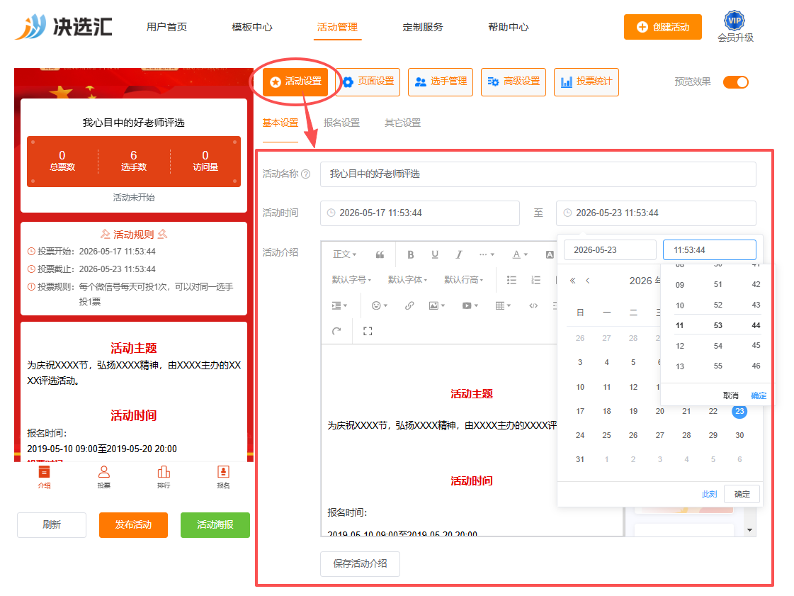Open the 高级设置 section

(514, 81)
